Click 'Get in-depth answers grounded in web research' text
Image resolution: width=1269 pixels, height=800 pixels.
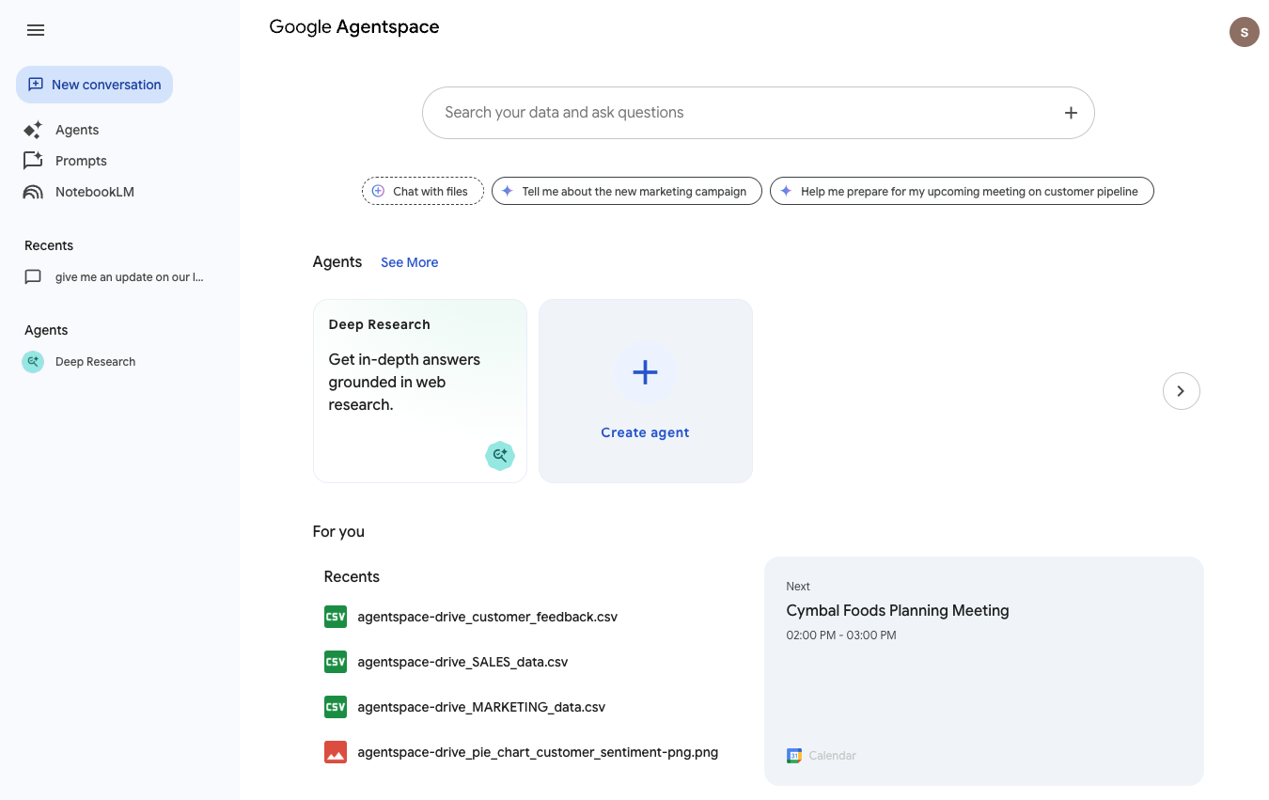404,382
